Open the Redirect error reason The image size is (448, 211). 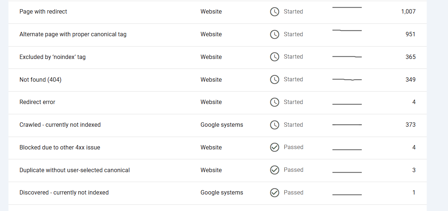tap(37, 102)
